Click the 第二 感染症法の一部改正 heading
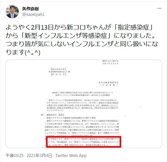The height and width of the screenshot is (162, 167). point(53,115)
